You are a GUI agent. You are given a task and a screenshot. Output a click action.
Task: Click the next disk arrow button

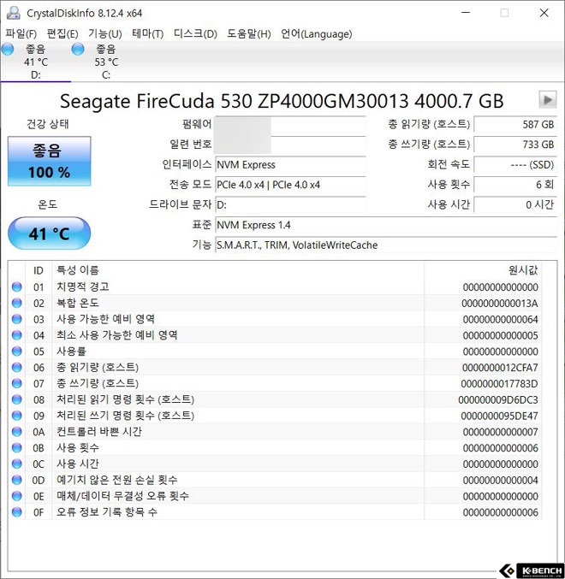click(x=548, y=100)
